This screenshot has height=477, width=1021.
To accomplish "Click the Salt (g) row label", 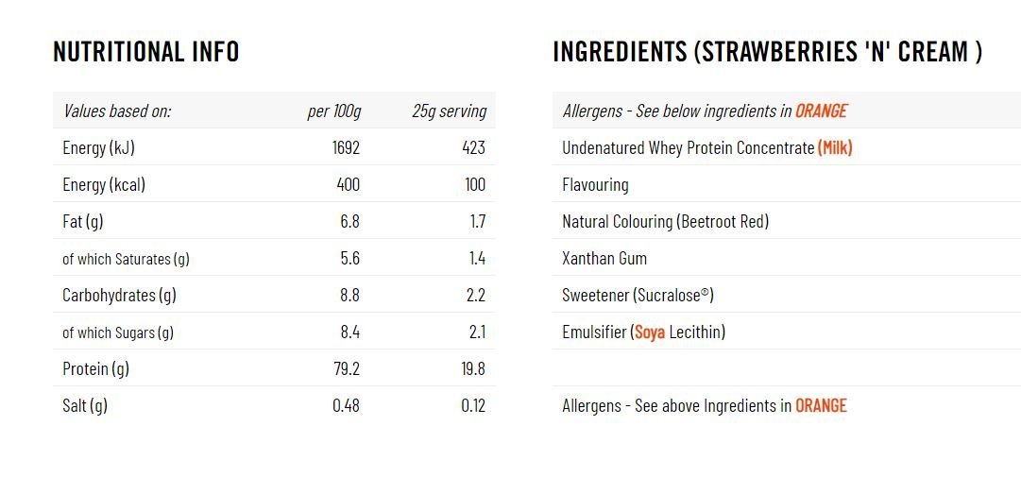I will point(85,405).
